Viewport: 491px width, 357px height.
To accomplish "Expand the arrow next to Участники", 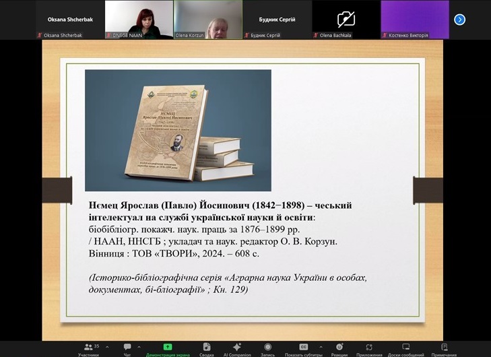I will tap(107, 347).
